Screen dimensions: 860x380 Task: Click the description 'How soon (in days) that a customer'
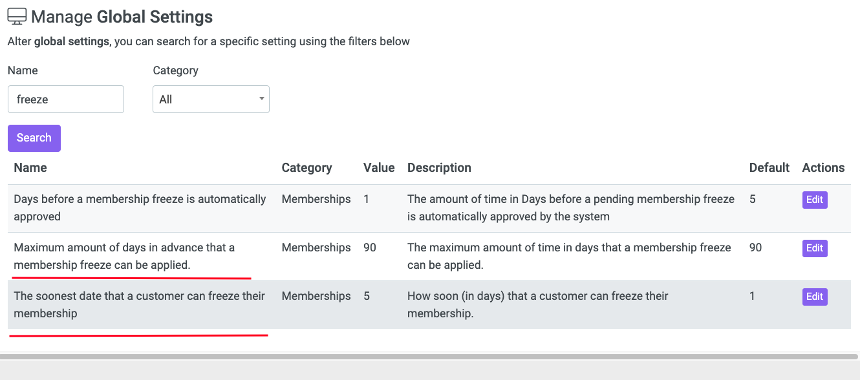(x=538, y=305)
